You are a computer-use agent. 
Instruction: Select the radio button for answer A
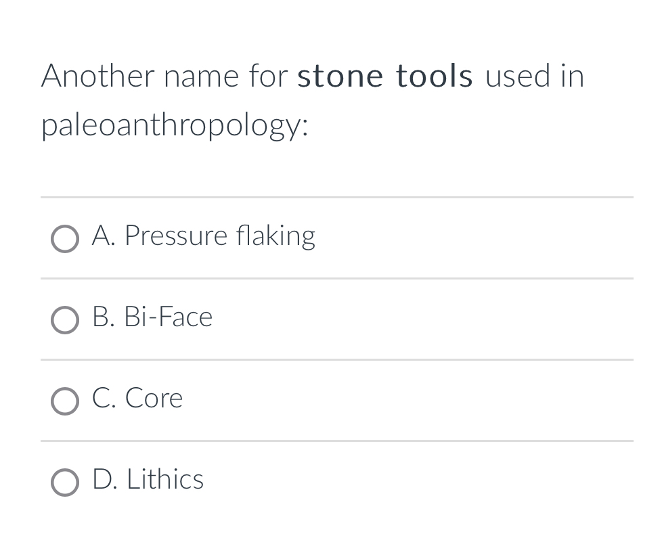pos(64,239)
